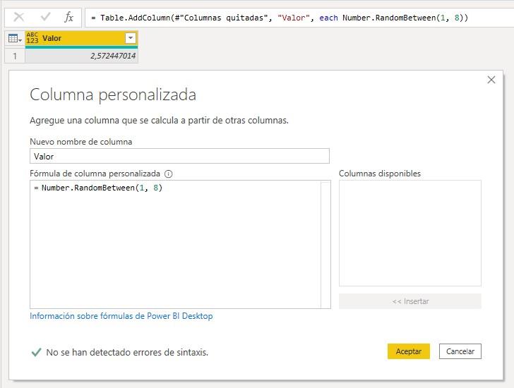Open the table options icon in grid corner
Viewport: 514px width, 388px height.
[x=14, y=39]
